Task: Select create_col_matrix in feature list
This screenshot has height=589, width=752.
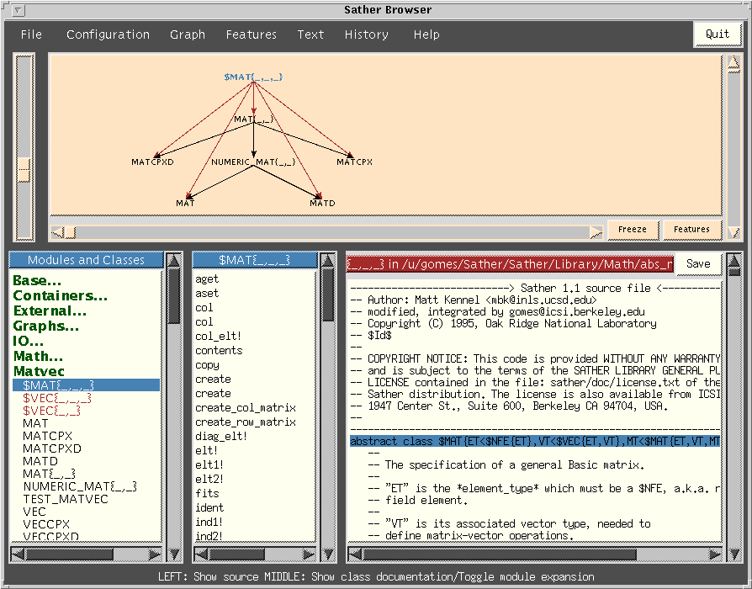Action: coord(245,407)
